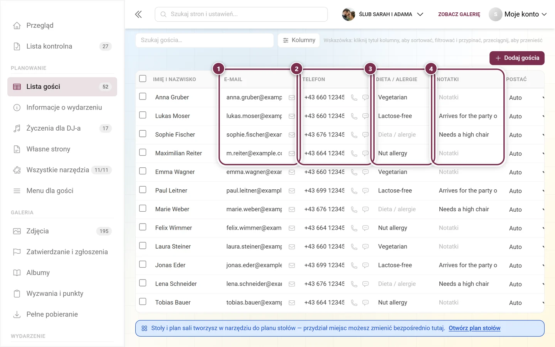Click the message icon in Jonas Eder's row
This screenshot has height=347, width=555.
[x=365, y=265]
